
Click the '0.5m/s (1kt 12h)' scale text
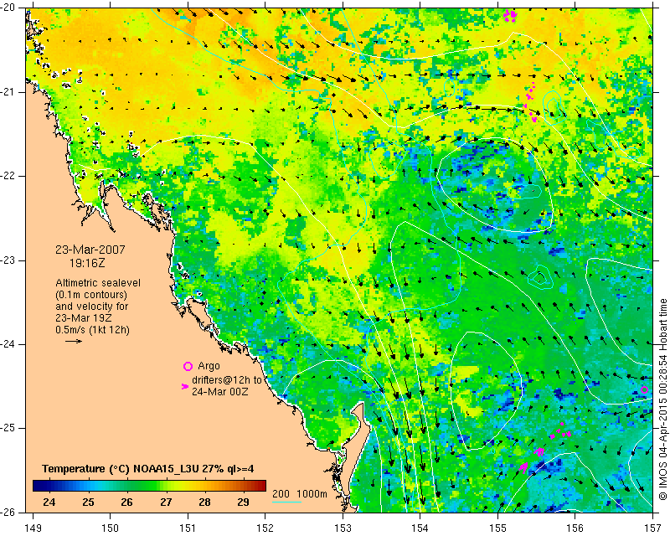click(92, 330)
